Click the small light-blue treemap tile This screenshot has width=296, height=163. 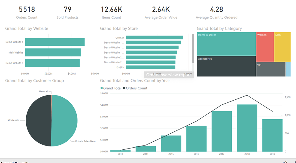pos(288,69)
